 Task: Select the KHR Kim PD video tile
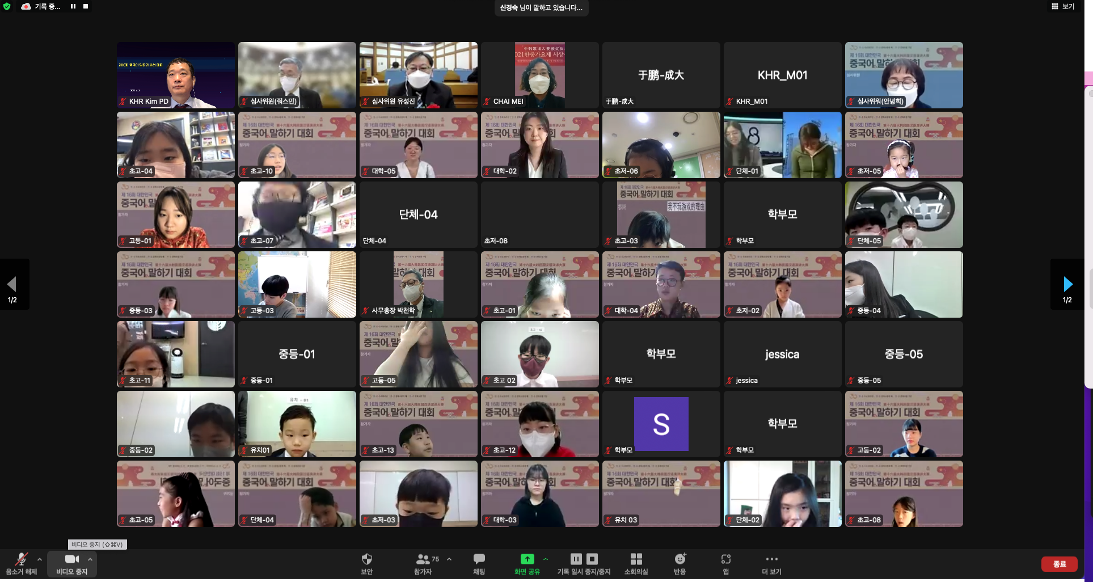176,75
